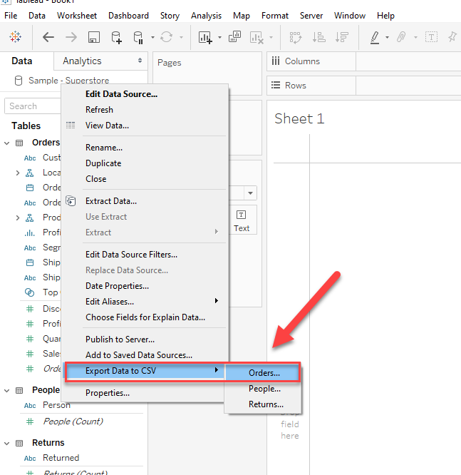Viewport: 461px width, 475px height.
Task: Expand the Location hierarchy arrow
Action: (x=18, y=173)
